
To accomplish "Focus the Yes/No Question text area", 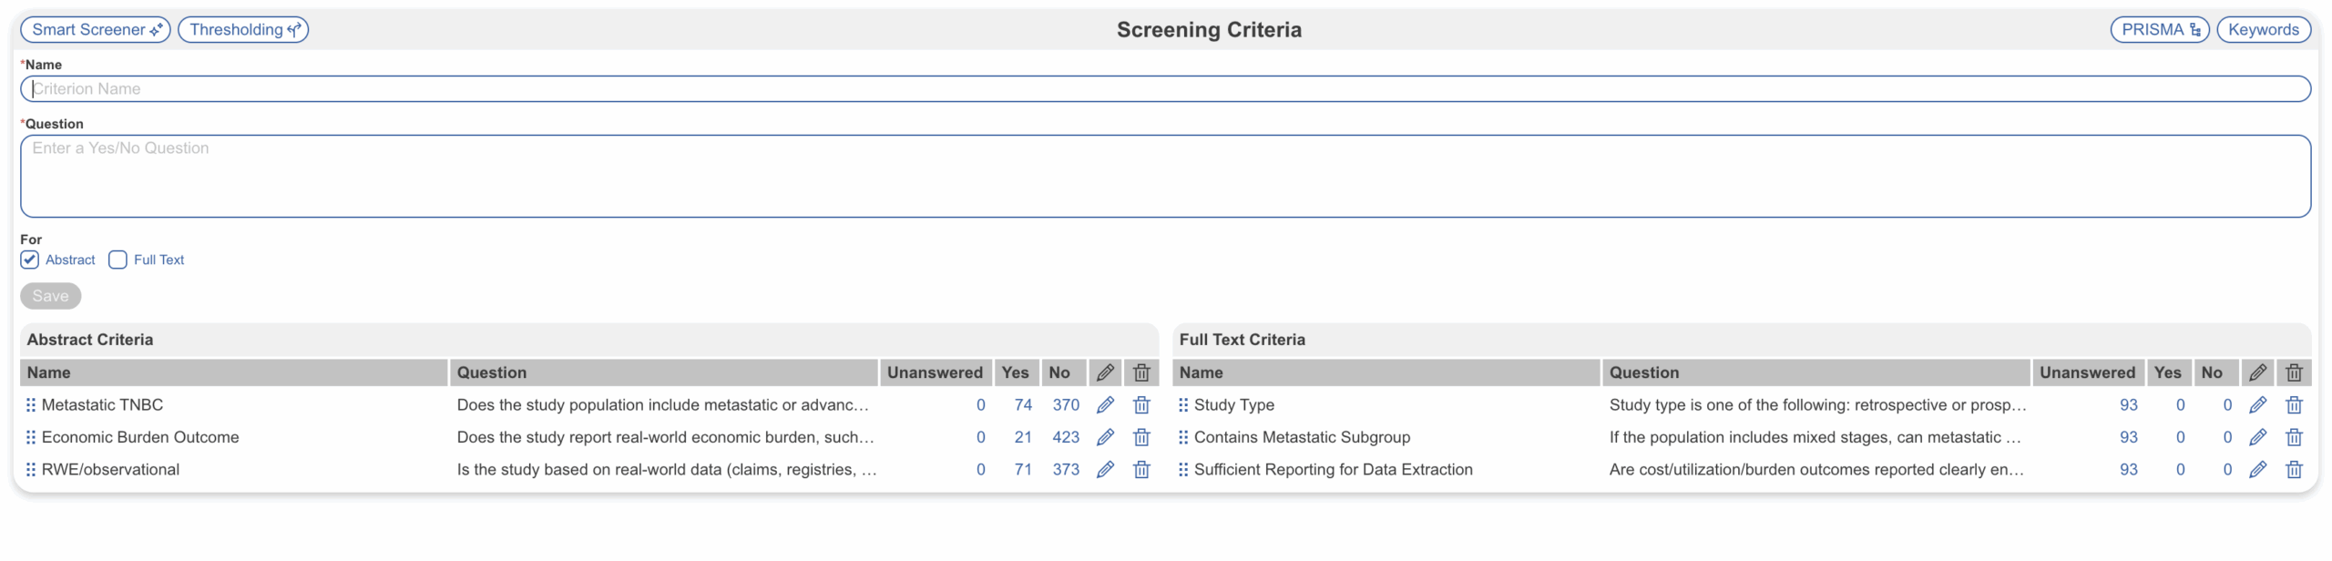I will coord(1164,177).
